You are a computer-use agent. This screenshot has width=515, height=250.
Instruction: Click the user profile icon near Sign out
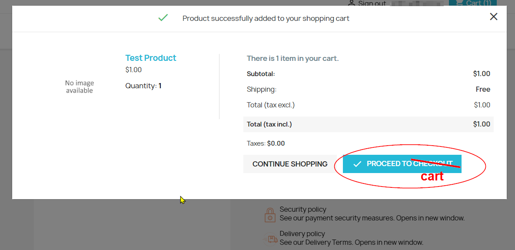click(x=352, y=3)
